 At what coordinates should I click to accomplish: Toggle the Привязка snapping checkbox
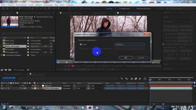coord(81,9)
